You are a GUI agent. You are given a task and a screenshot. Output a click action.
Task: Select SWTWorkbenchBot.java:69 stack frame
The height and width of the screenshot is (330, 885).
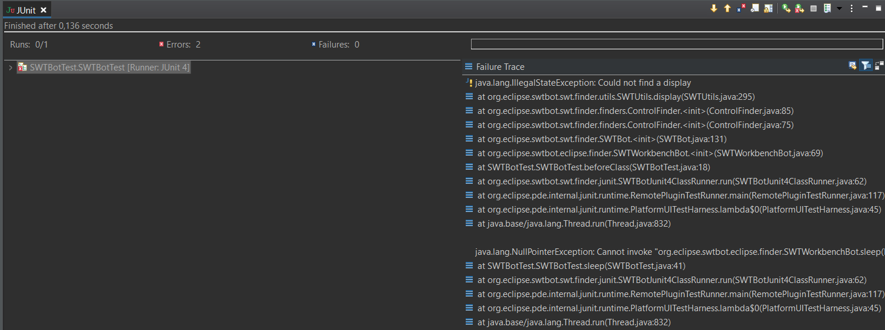tap(650, 153)
